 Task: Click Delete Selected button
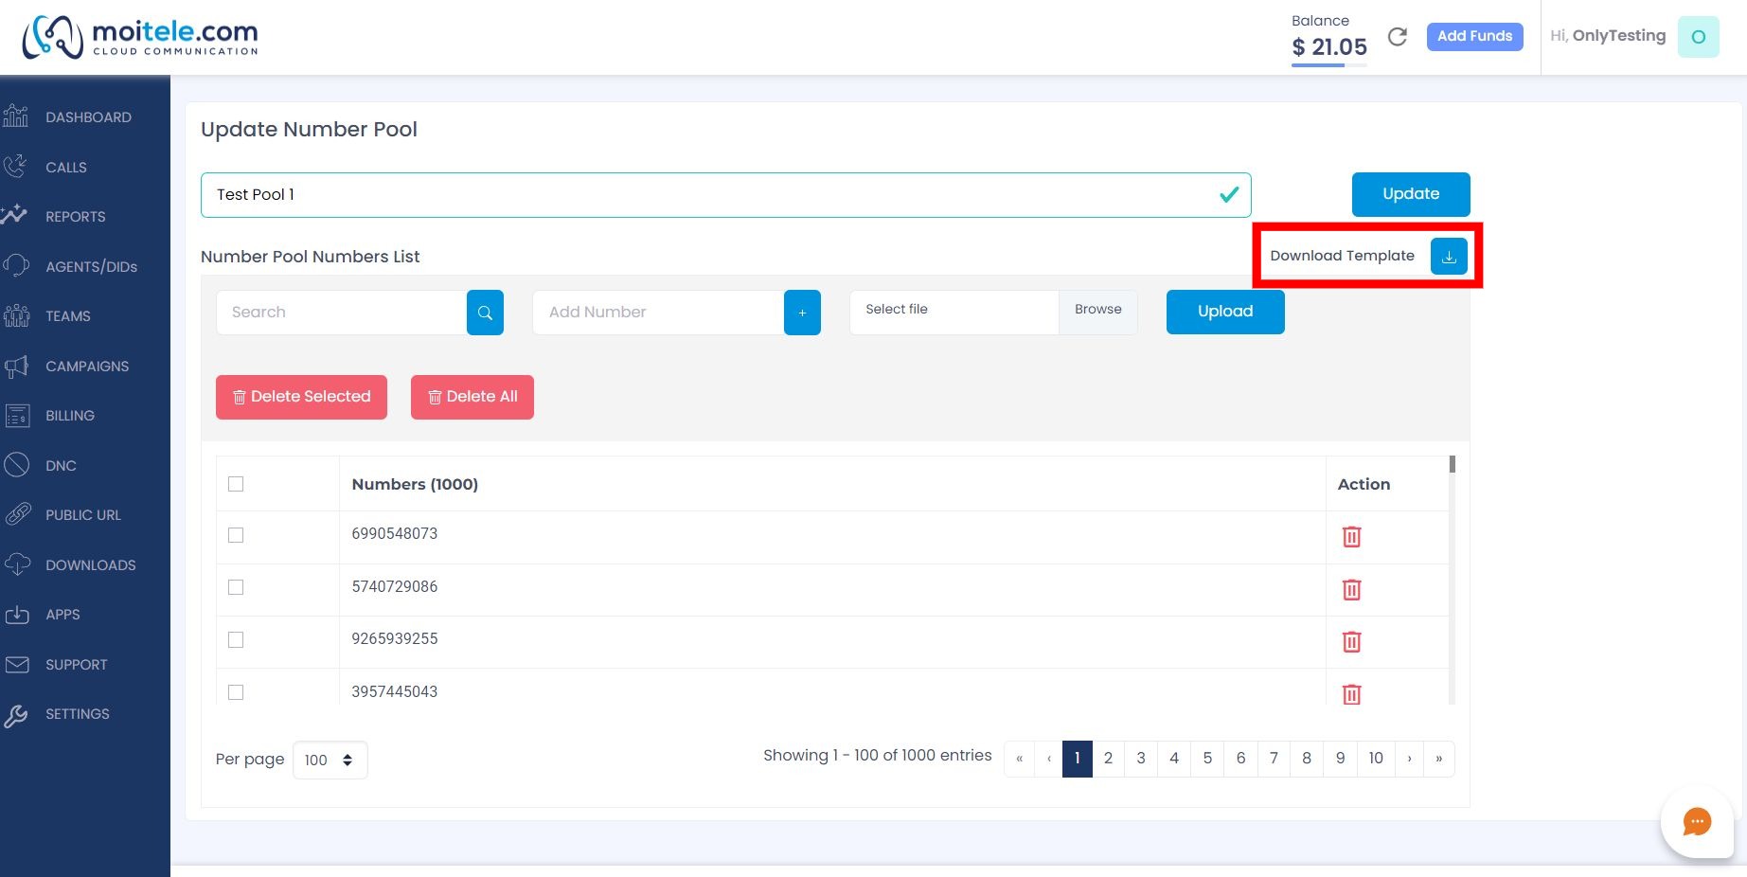[301, 397]
